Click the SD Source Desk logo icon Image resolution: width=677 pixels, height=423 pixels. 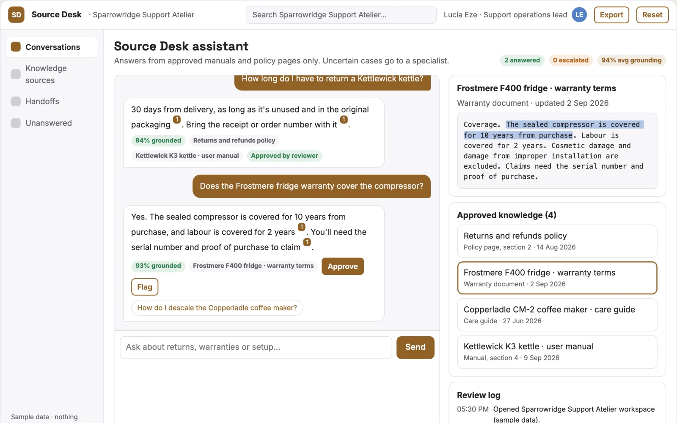click(x=16, y=15)
